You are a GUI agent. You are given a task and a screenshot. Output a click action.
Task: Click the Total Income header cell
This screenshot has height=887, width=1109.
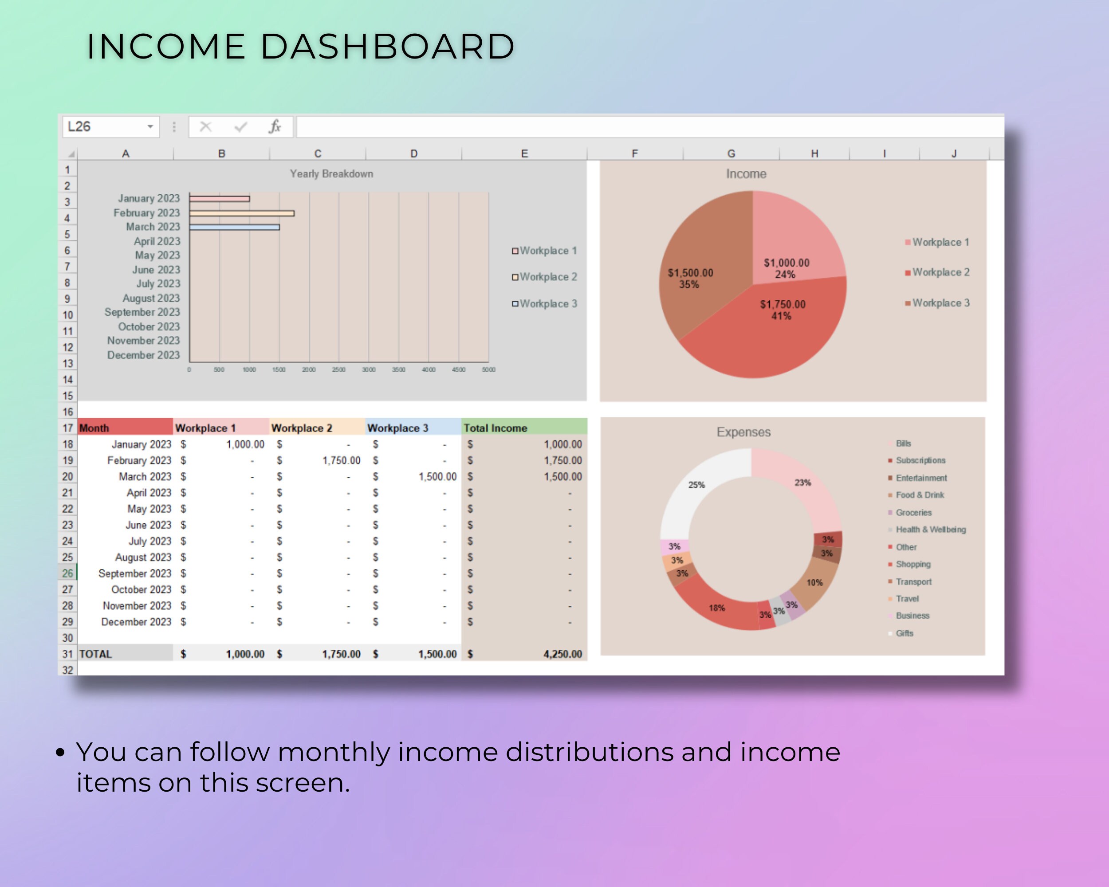coord(524,427)
